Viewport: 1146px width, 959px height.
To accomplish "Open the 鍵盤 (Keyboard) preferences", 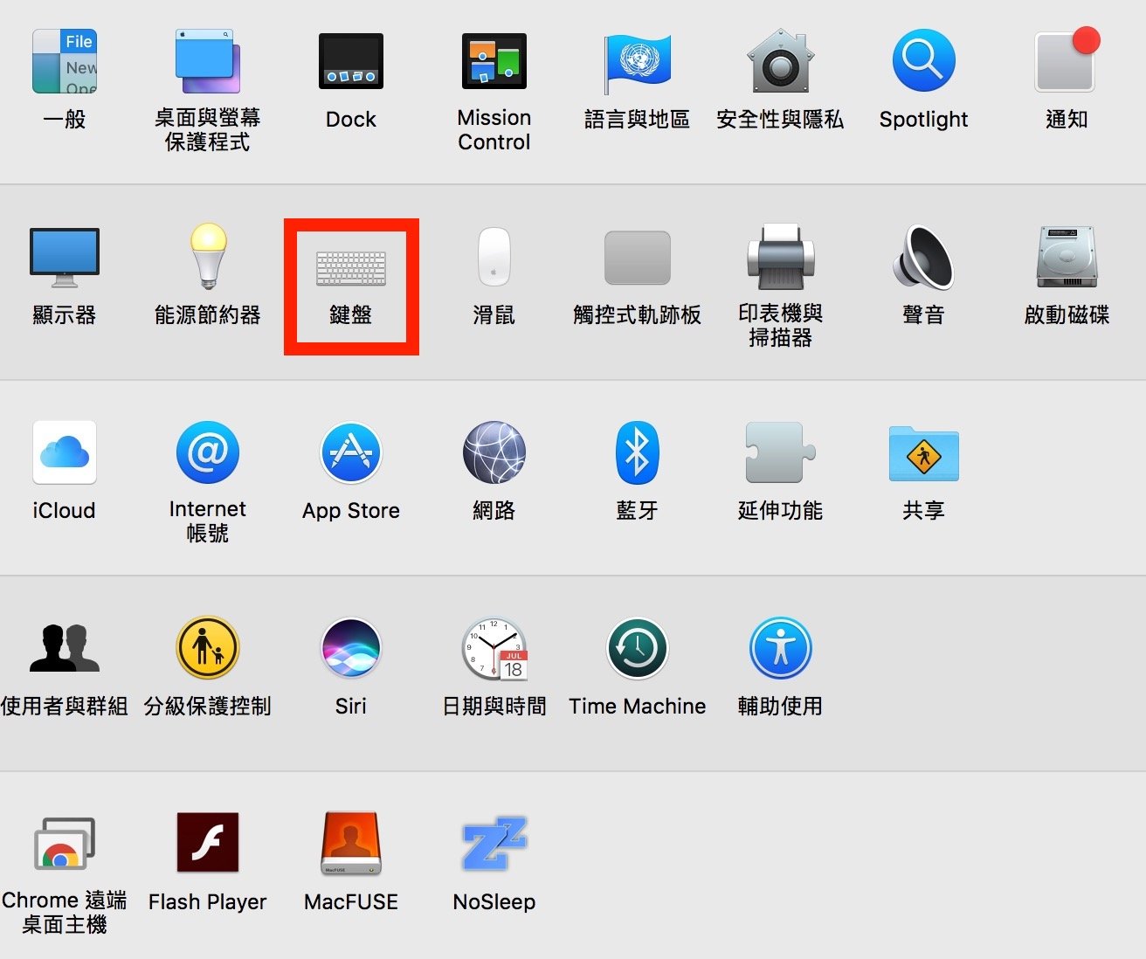I will click(x=351, y=271).
